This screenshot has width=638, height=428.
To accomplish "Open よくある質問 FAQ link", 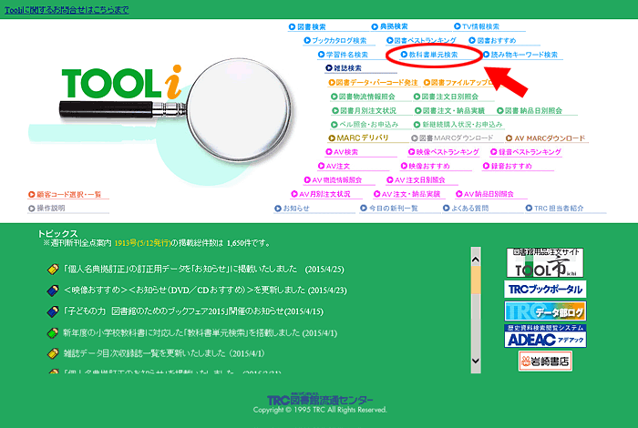I will tap(466, 209).
